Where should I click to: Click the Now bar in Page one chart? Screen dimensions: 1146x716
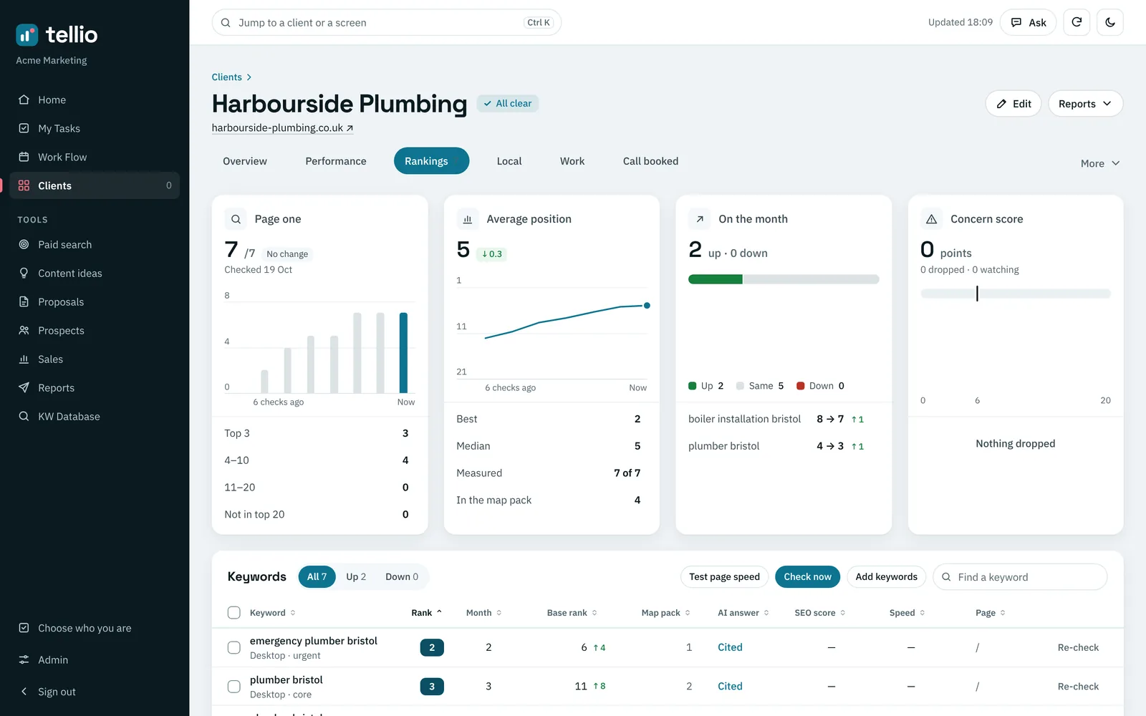pyautogui.click(x=403, y=353)
